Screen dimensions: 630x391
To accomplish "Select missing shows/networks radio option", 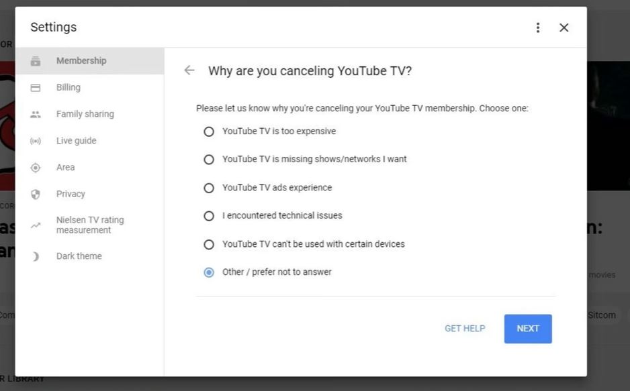I will point(208,160).
